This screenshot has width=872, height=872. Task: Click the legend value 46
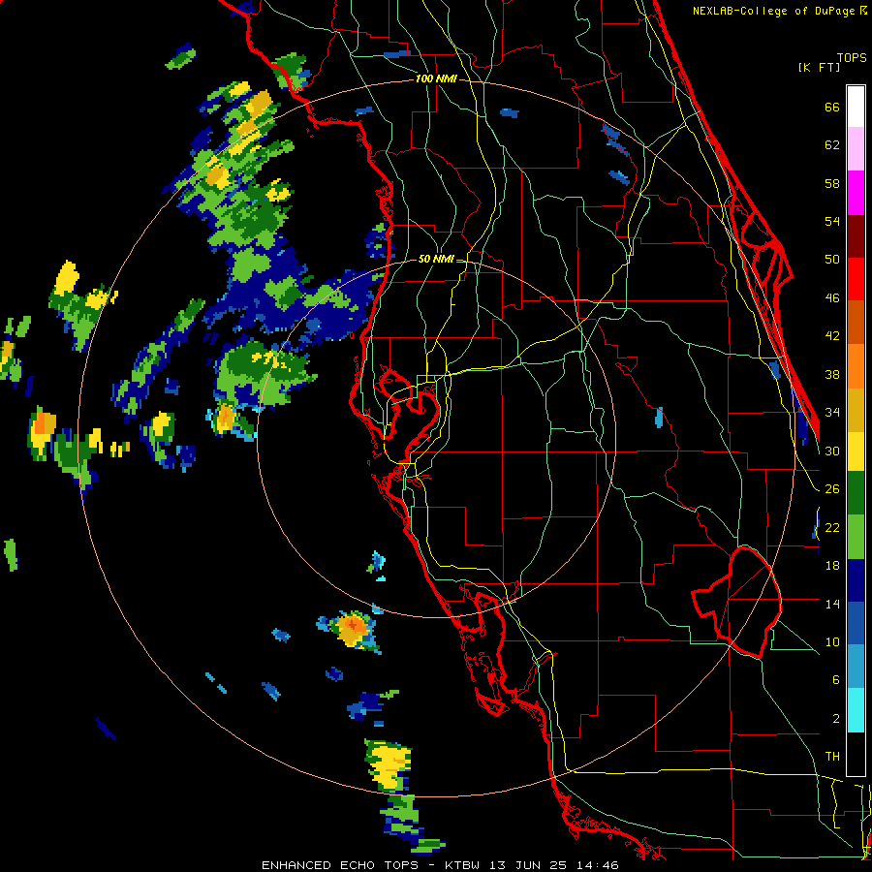(832, 298)
